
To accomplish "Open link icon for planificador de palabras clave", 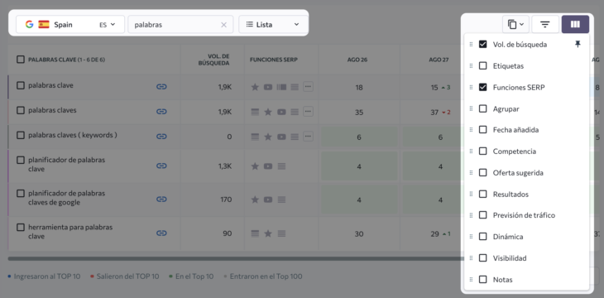I will click(161, 166).
